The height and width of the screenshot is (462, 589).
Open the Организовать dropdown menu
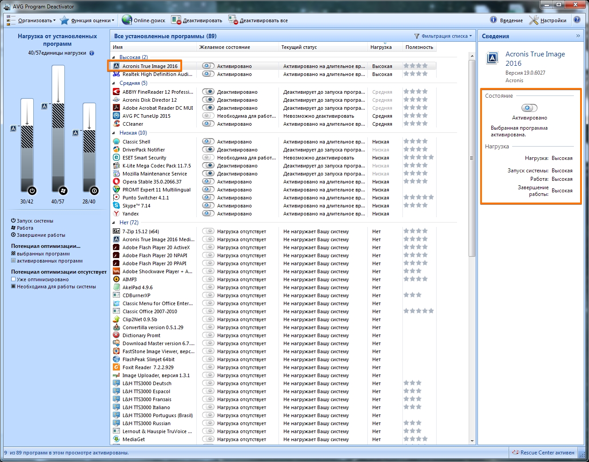click(36, 20)
